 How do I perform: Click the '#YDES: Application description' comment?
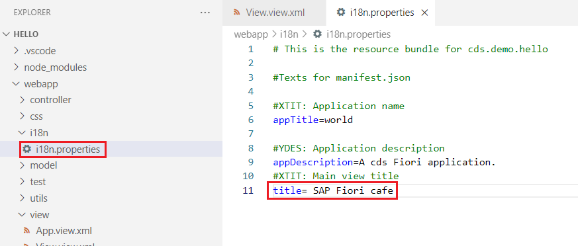(359, 148)
